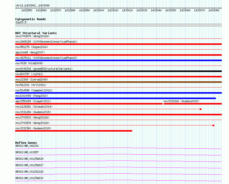
Task: Click the chr11:1432942..1433084 coordinate label
Action: coord(32,5)
